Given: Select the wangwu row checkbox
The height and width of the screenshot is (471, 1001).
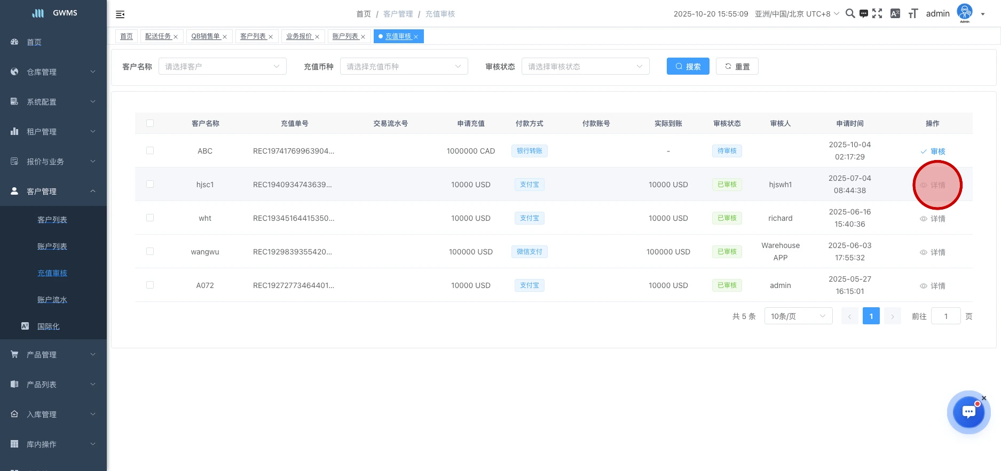Looking at the screenshot, I should tap(150, 252).
